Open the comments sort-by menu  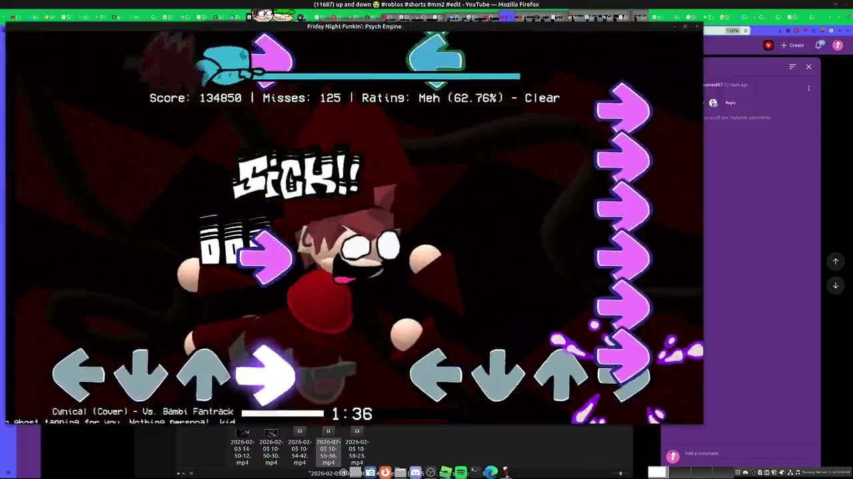coord(792,67)
